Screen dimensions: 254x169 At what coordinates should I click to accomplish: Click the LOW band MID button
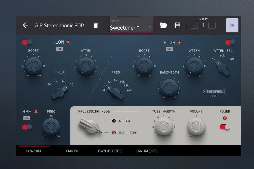60,49
